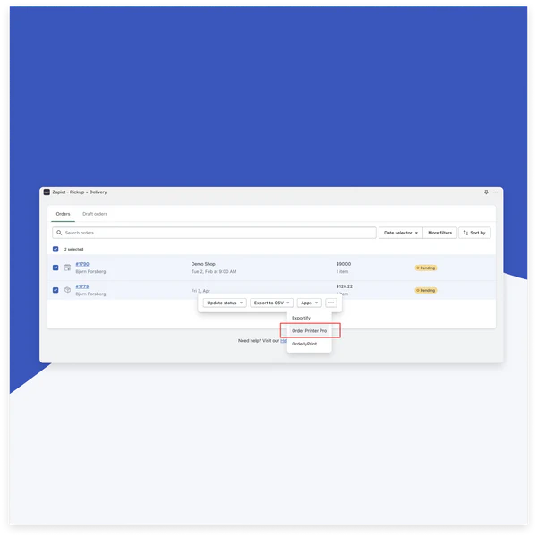Pin the Zapiet app with pin icon
The height and width of the screenshot is (537, 537).
pos(486,192)
